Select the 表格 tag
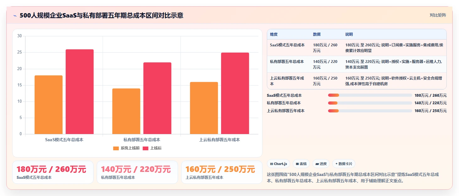 coord(301,164)
